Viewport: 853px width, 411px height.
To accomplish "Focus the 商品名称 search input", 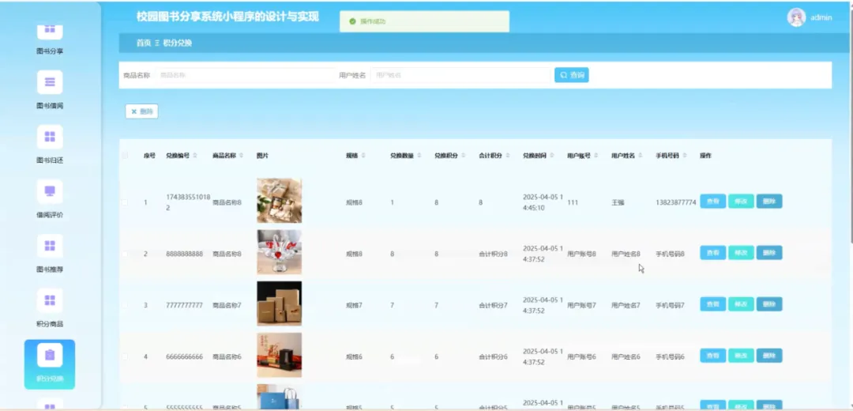I will click(245, 75).
